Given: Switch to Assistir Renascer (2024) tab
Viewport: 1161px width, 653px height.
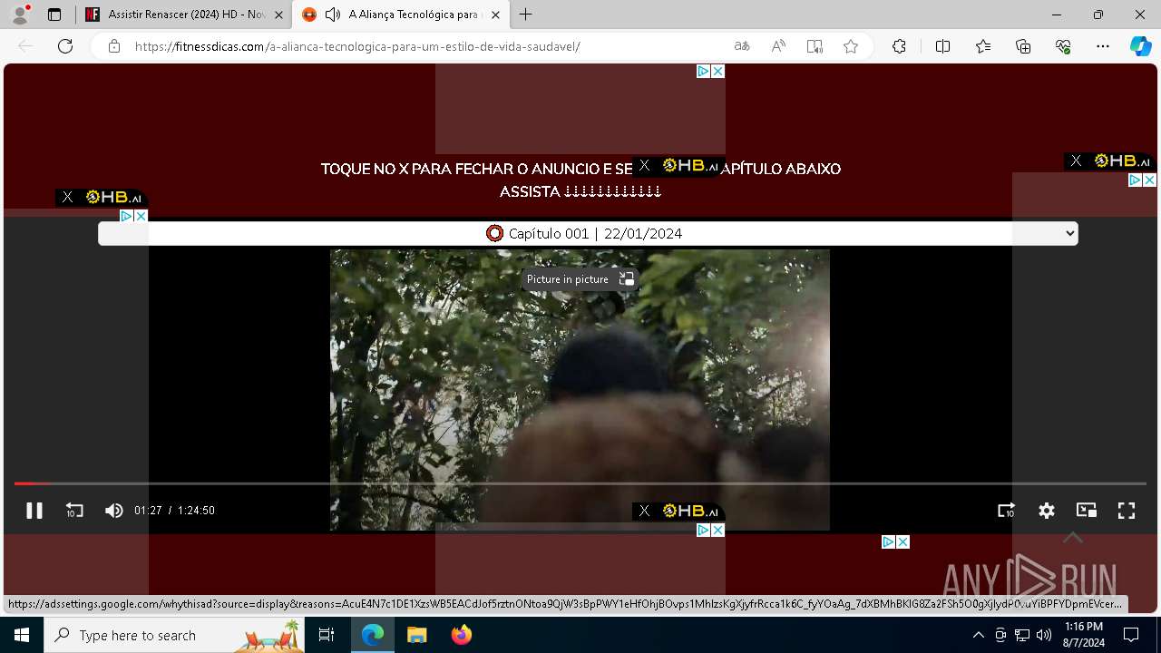Looking at the screenshot, I should tap(184, 15).
